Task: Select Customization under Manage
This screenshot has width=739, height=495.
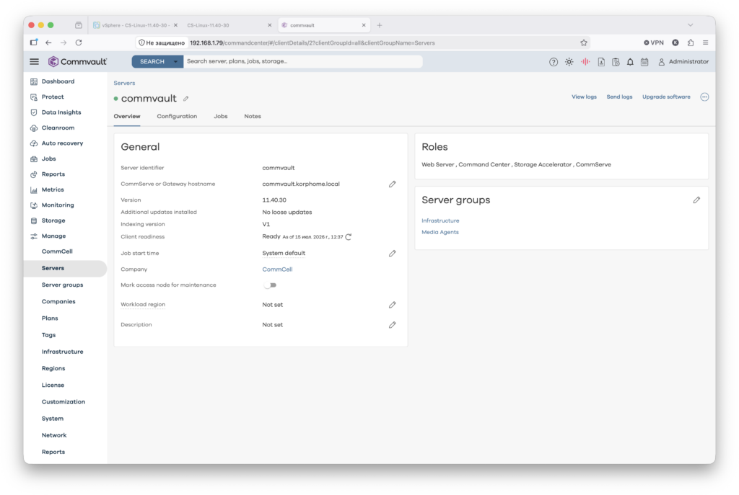Action: pyautogui.click(x=64, y=402)
